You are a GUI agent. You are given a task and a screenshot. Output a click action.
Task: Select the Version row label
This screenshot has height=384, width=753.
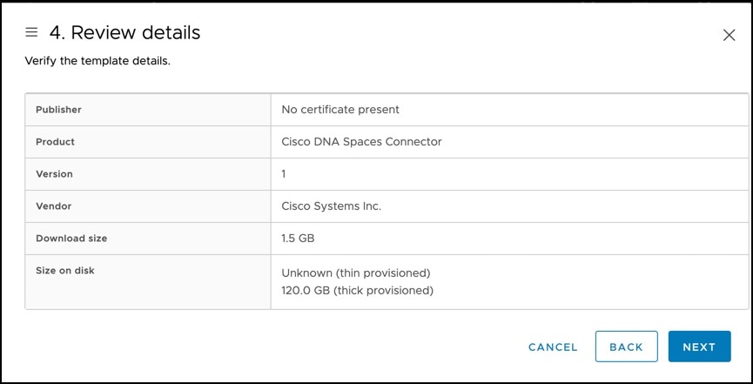coord(54,174)
